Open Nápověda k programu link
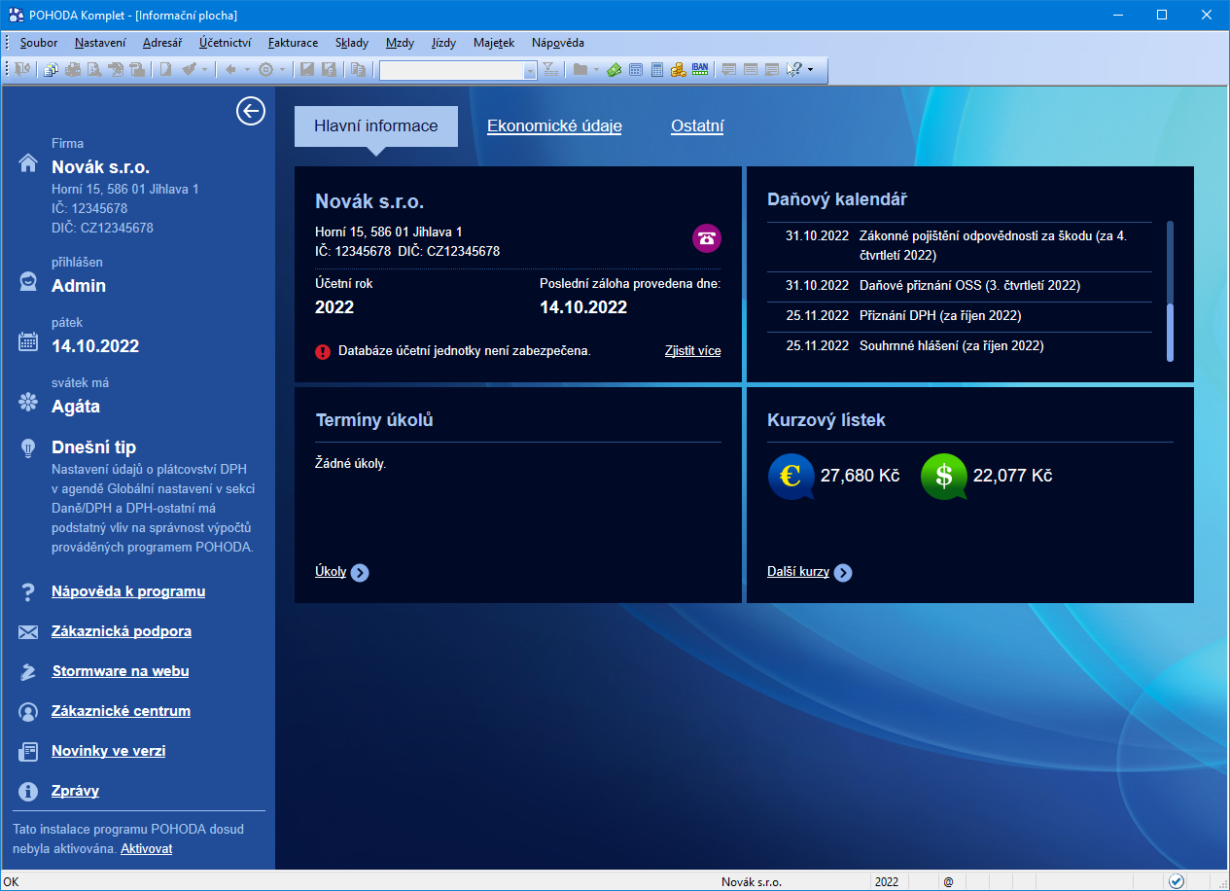The image size is (1230, 891). click(128, 591)
